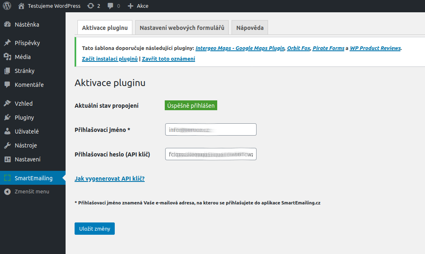This screenshot has width=425, height=254.
Task: Click the plus icon next to Akce
Action: pos(130,6)
